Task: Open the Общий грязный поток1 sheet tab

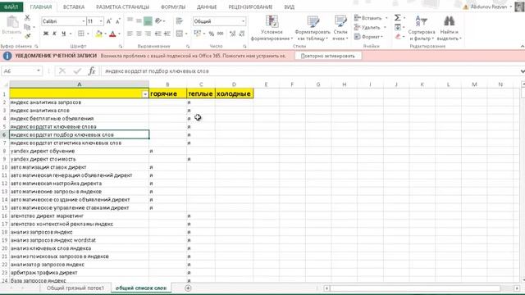Action: coord(75,288)
